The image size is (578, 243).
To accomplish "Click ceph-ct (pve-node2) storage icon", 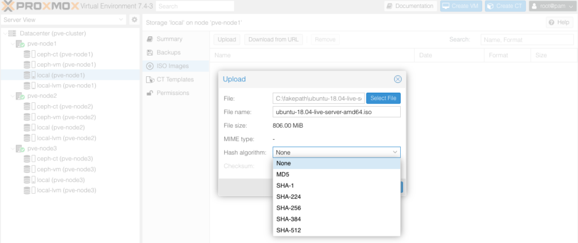I will coord(29,106).
